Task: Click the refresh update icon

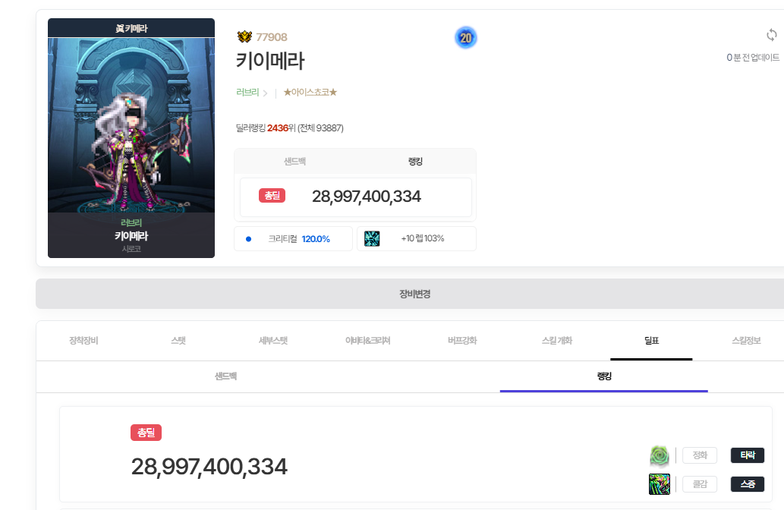Action: click(771, 35)
